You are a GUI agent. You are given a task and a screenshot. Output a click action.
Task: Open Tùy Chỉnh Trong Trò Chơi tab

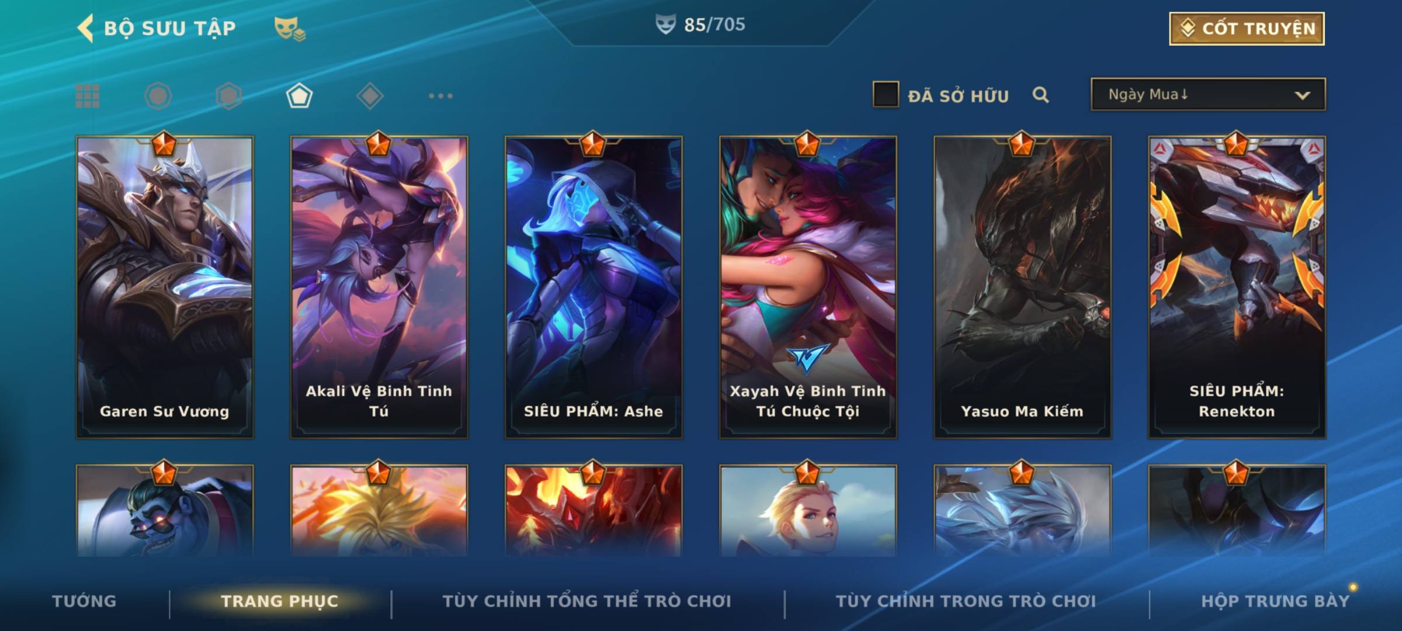pyautogui.click(x=966, y=601)
